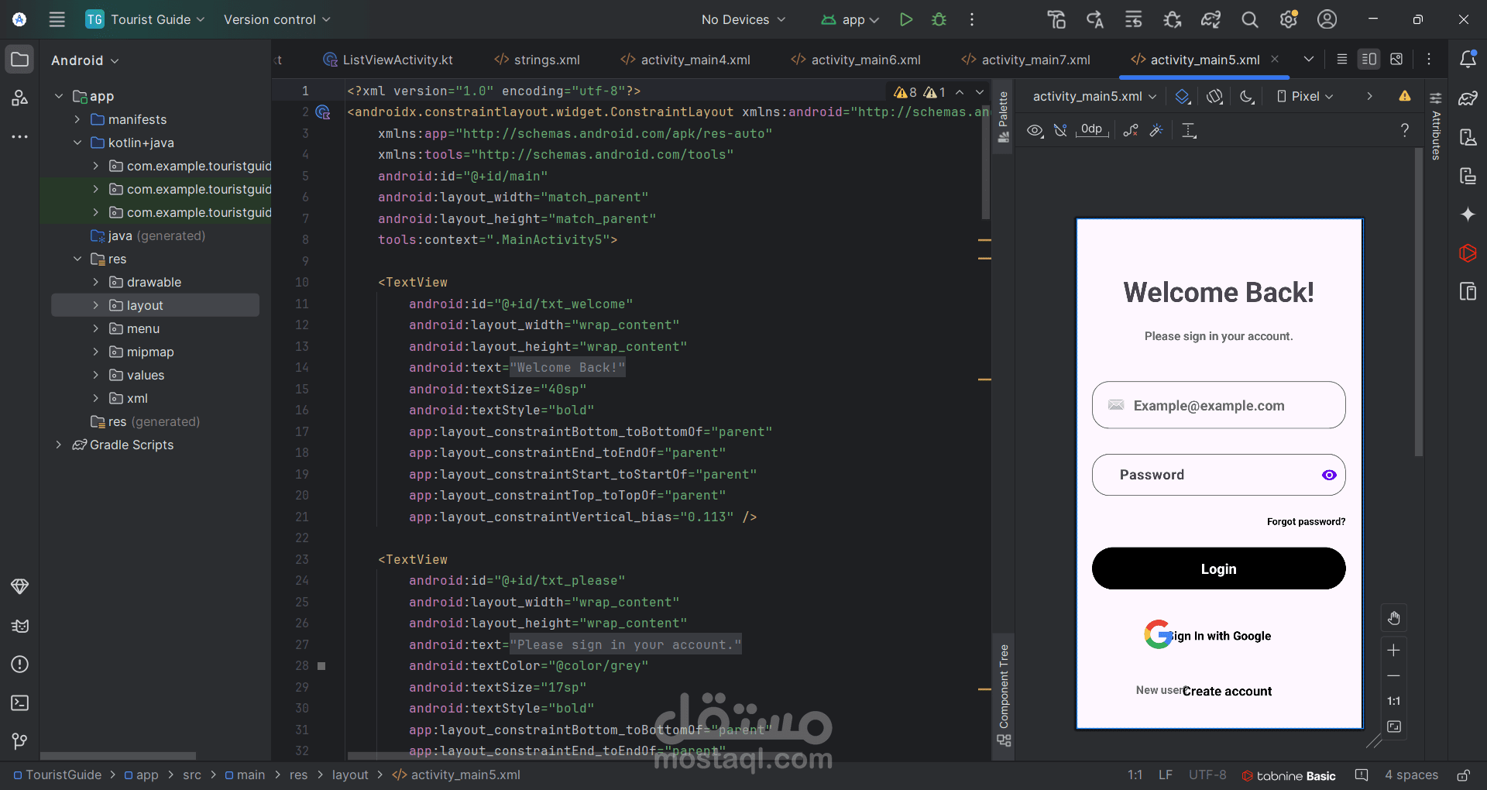This screenshot has height=790, width=1487.
Task: Open the account profile icon
Action: point(1327,19)
